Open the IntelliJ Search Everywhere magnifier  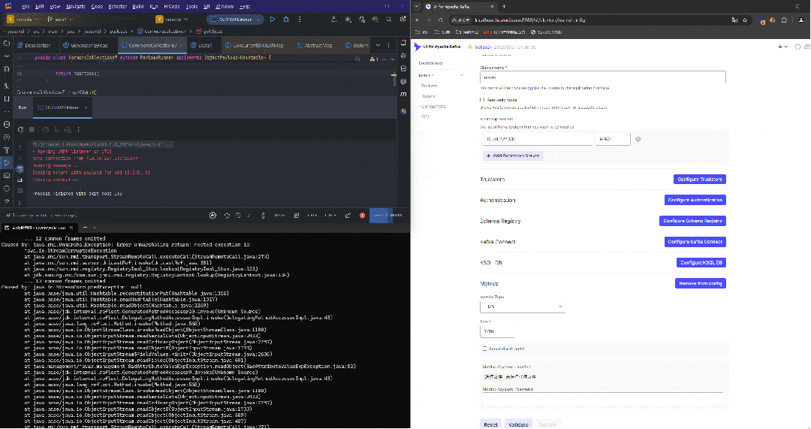point(388,20)
